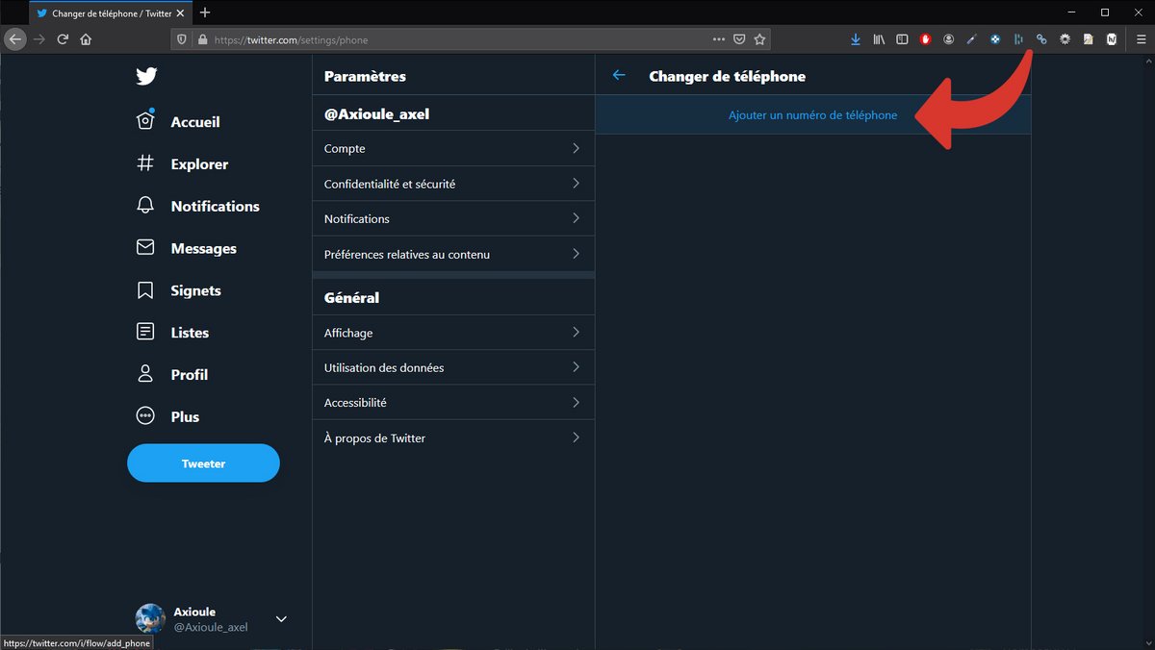Expand the Compte settings chevron
Viewport: 1155px width, 650px height.
point(576,148)
